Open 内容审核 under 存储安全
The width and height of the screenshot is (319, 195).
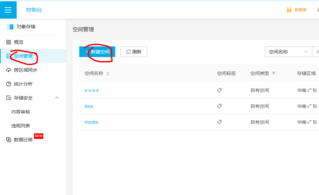coord(21,112)
